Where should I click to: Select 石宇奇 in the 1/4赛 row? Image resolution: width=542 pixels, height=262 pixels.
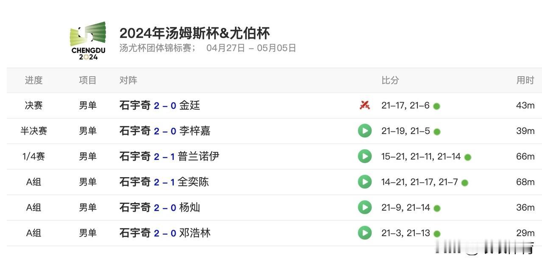pos(135,156)
